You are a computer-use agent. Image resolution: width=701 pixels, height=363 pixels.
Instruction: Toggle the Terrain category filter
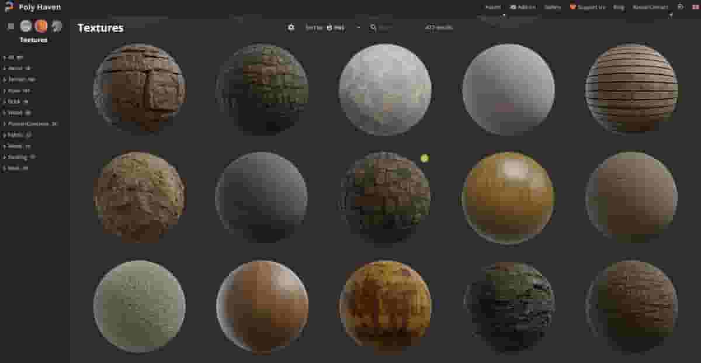20,79
